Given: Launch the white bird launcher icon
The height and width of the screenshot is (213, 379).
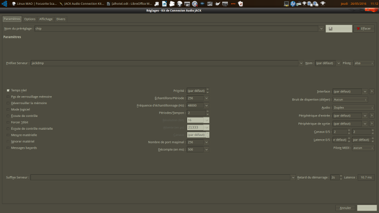Looking at the screenshot, I should 217,4.
